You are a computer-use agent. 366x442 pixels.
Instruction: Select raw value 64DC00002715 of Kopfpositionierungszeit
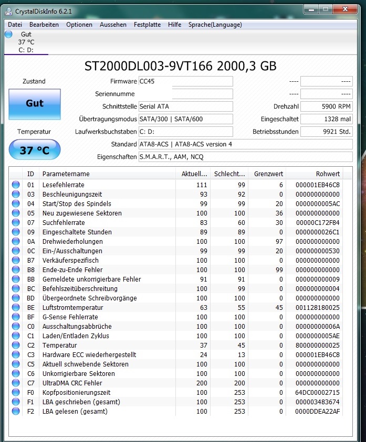(317, 392)
